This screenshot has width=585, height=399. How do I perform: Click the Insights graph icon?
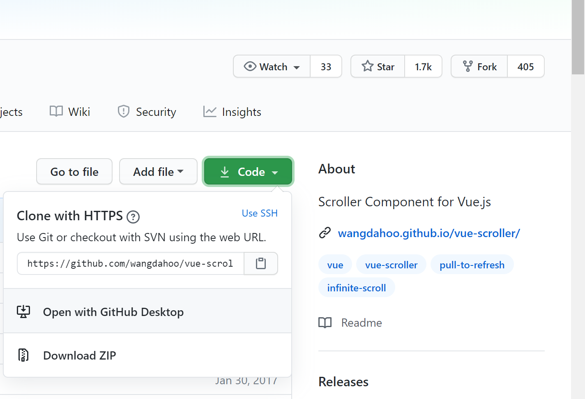point(210,111)
